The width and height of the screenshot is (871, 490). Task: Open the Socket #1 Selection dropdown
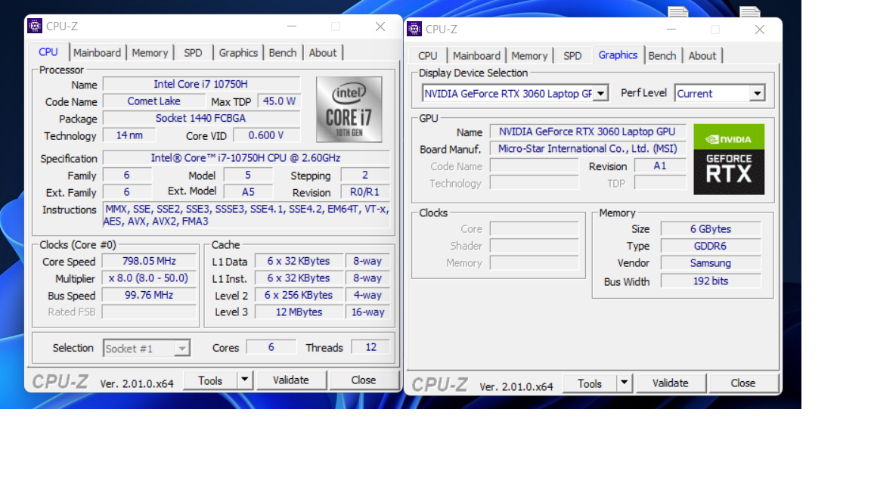[147, 349]
